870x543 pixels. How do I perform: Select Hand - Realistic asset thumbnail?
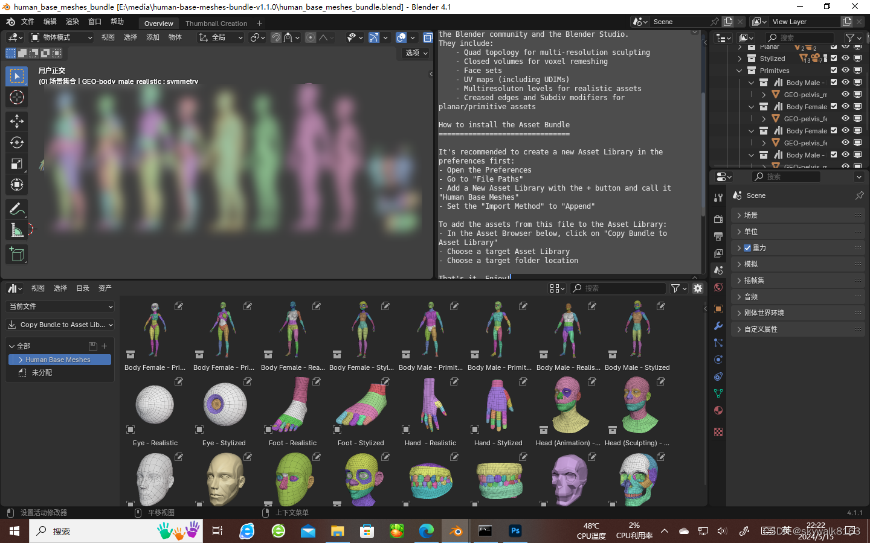(x=430, y=404)
